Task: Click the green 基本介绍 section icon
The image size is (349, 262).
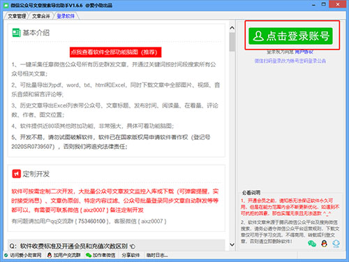Action: 16,33
